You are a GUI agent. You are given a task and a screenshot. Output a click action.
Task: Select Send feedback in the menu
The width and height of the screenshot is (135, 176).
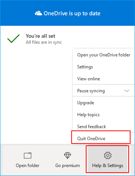pyautogui.click(x=104, y=127)
